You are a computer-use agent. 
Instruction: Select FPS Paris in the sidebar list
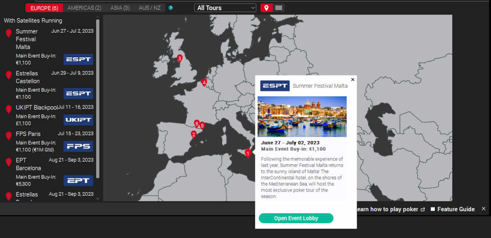(28, 134)
